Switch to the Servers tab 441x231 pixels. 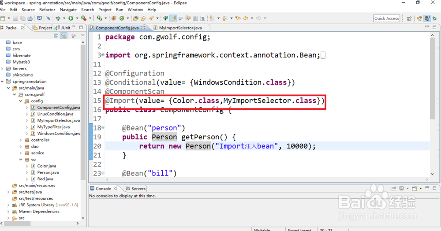tap(135, 189)
